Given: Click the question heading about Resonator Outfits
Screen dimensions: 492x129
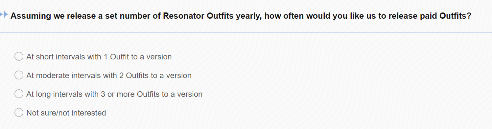Looking at the screenshot, I should pos(241,16).
